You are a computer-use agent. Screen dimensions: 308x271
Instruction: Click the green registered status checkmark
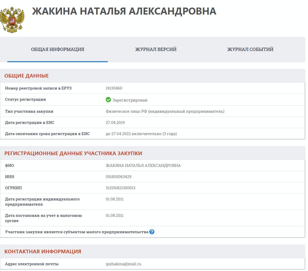click(108, 100)
